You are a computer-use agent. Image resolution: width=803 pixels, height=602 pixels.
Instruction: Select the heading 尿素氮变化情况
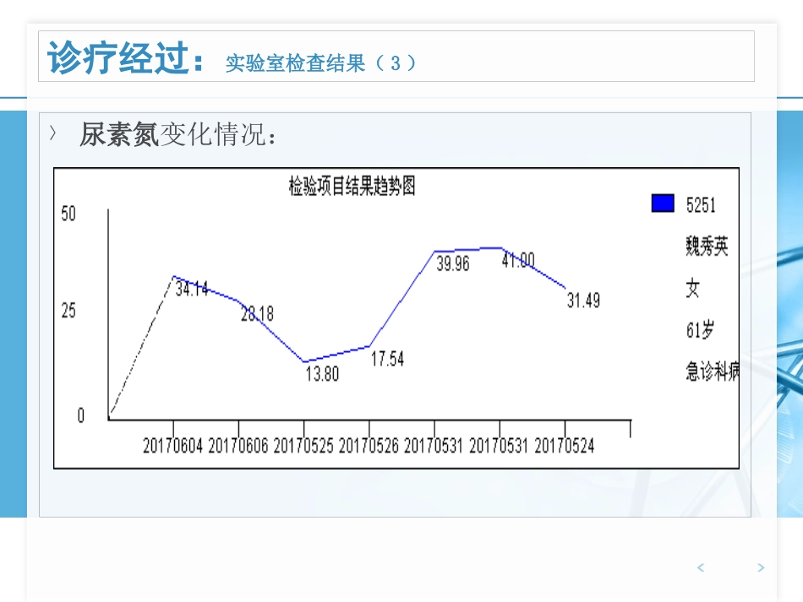tap(178, 134)
